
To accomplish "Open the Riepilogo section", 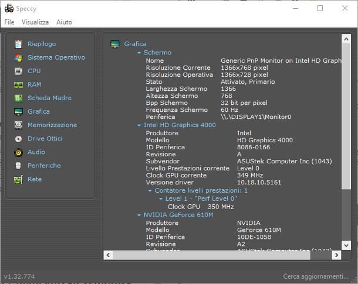I will pyautogui.click(x=42, y=44).
